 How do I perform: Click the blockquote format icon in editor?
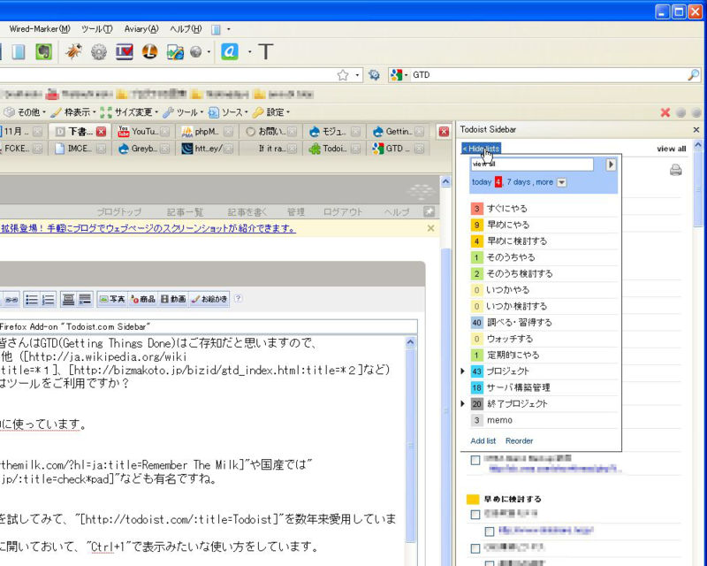pos(68,299)
